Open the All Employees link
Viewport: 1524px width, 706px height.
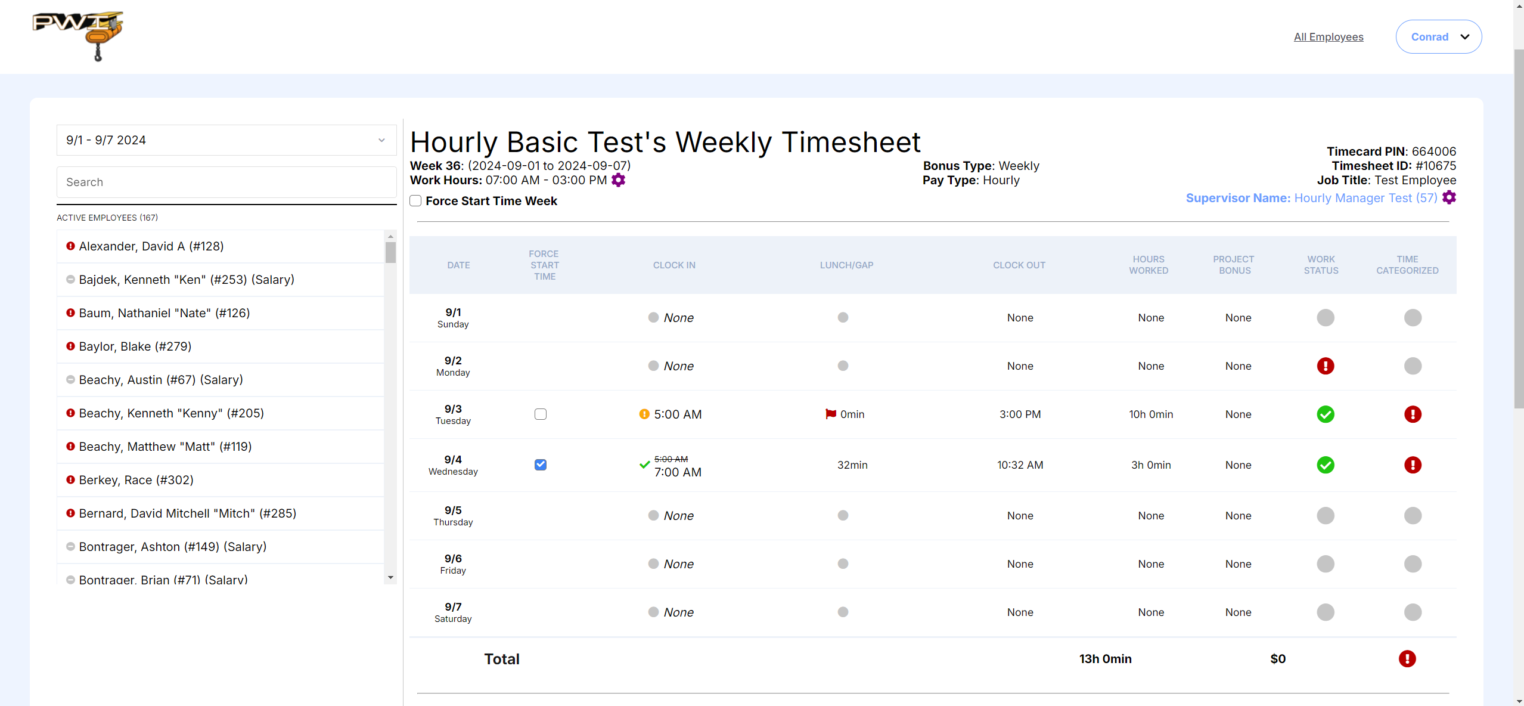[x=1328, y=37]
